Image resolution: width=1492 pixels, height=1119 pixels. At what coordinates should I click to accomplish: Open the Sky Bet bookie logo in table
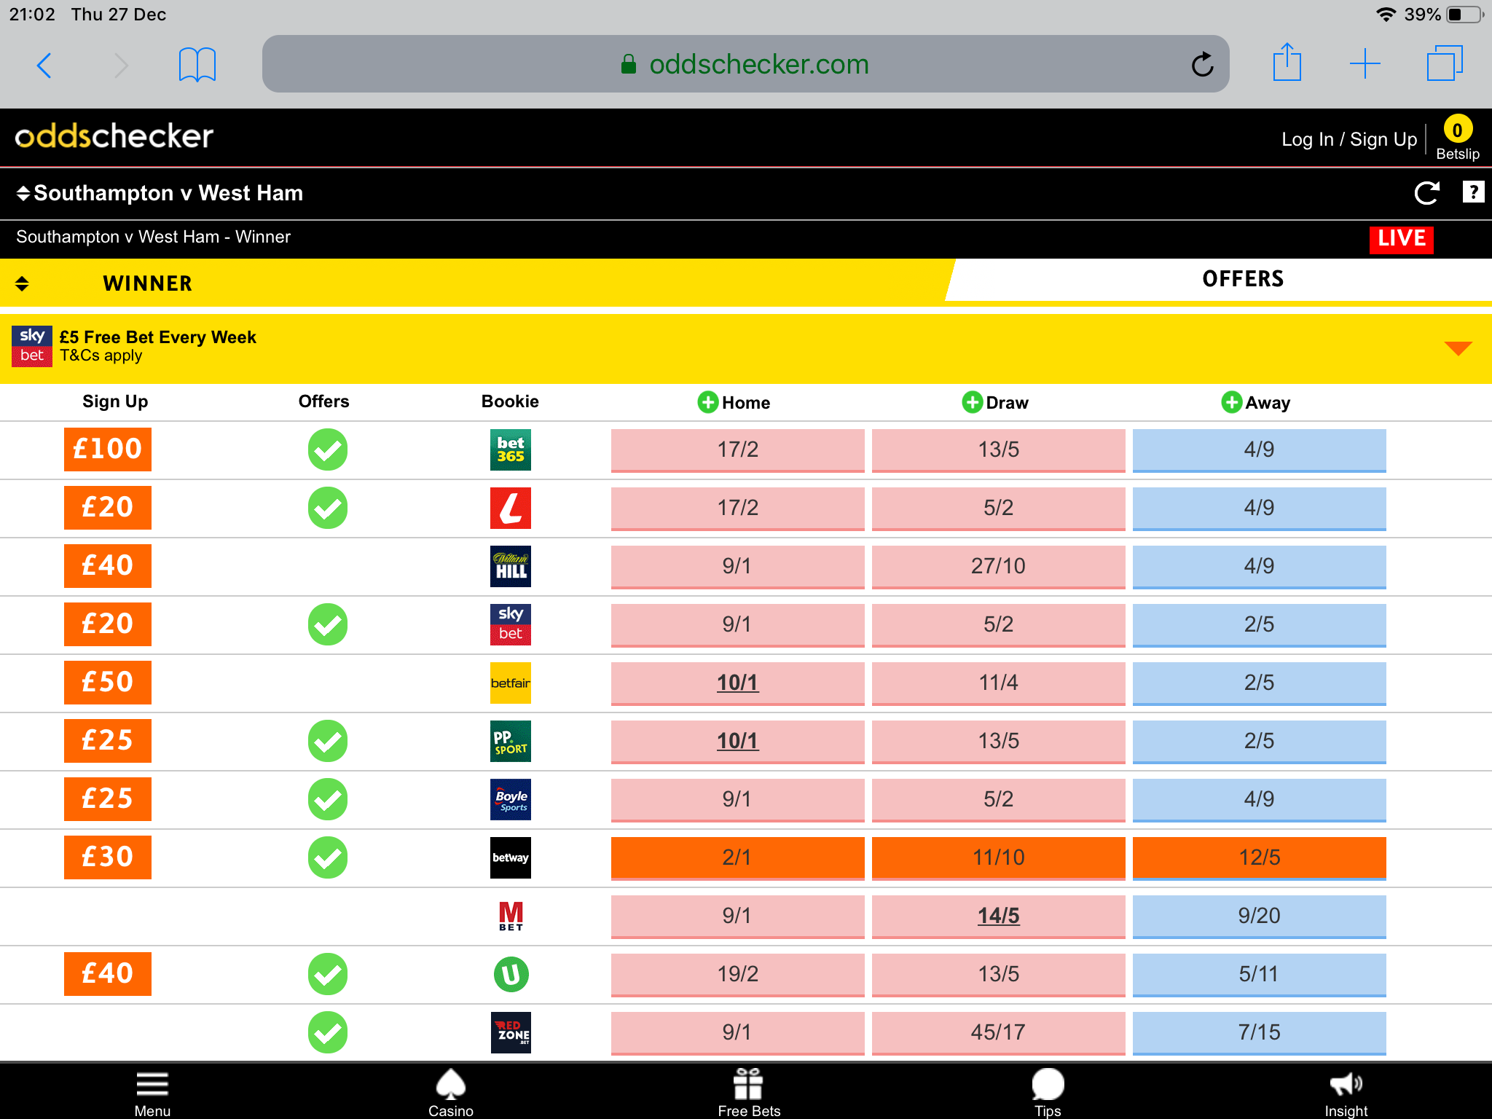(x=511, y=624)
